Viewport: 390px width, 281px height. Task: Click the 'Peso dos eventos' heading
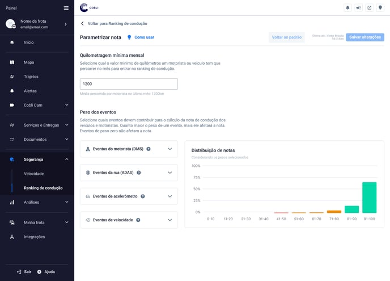(98, 112)
